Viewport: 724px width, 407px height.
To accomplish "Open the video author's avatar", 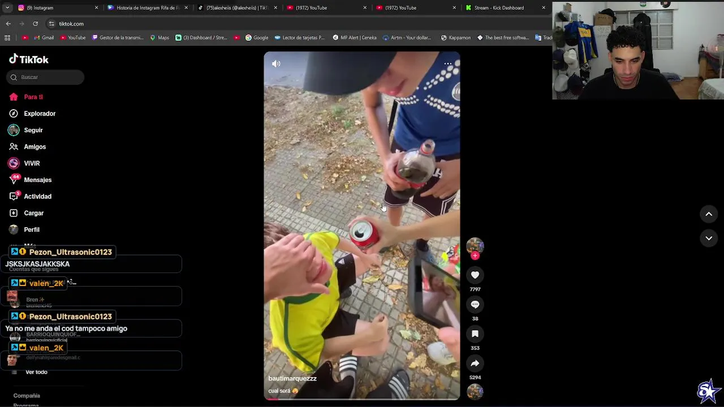I will pyautogui.click(x=475, y=246).
